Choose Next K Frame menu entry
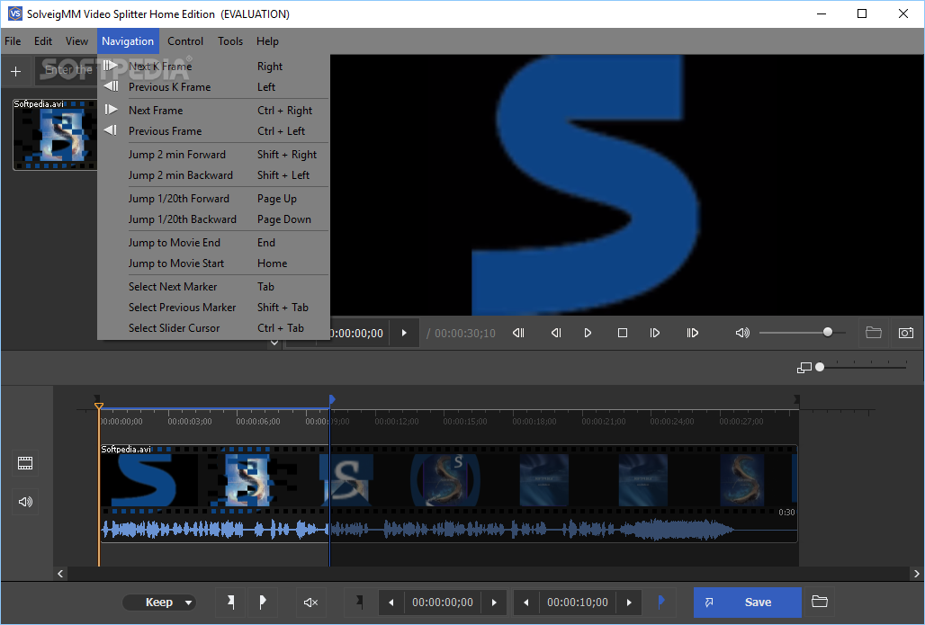925x625 pixels. pyautogui.click(x=213, y=66)
